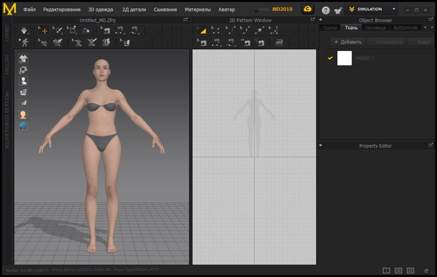
Task: Switch to the Сцена tab
Action: point(329,28)
